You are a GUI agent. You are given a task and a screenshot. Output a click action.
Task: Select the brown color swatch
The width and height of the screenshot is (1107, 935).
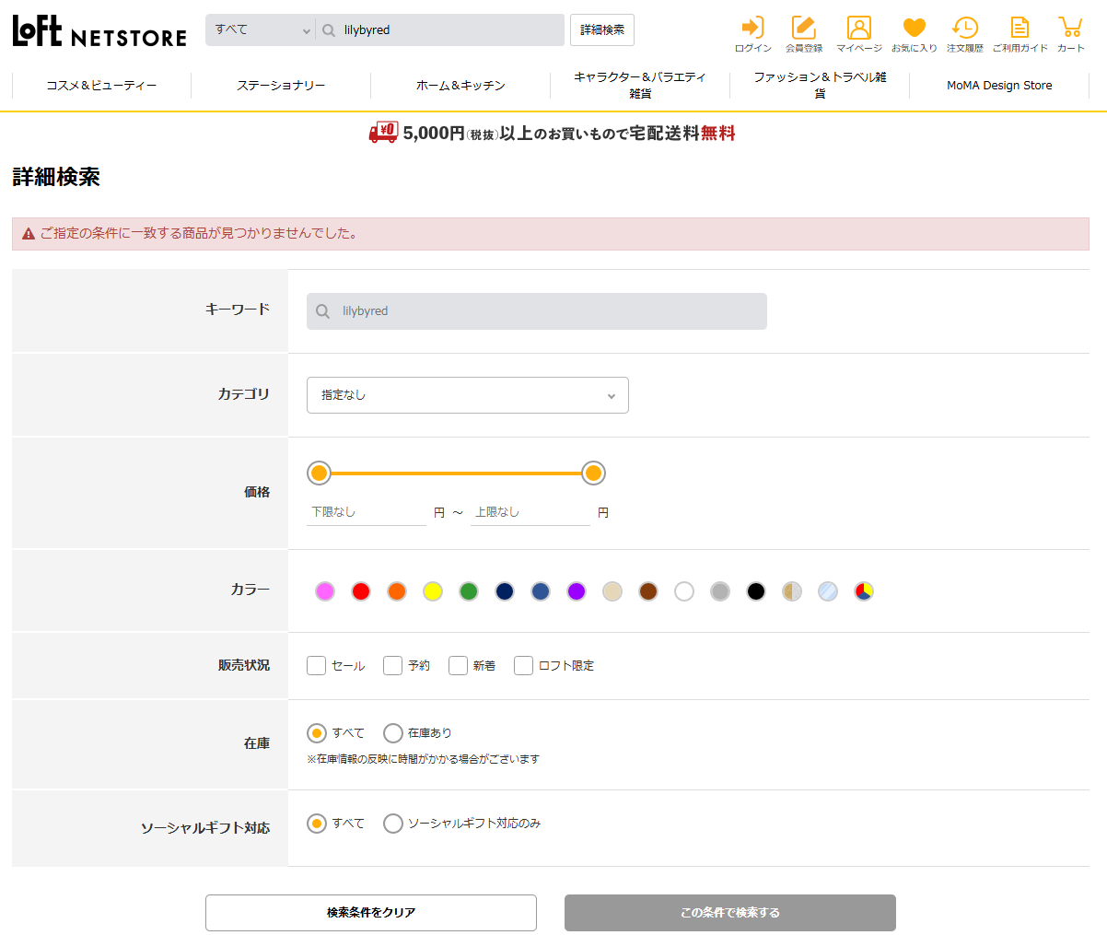click(648, 591)
